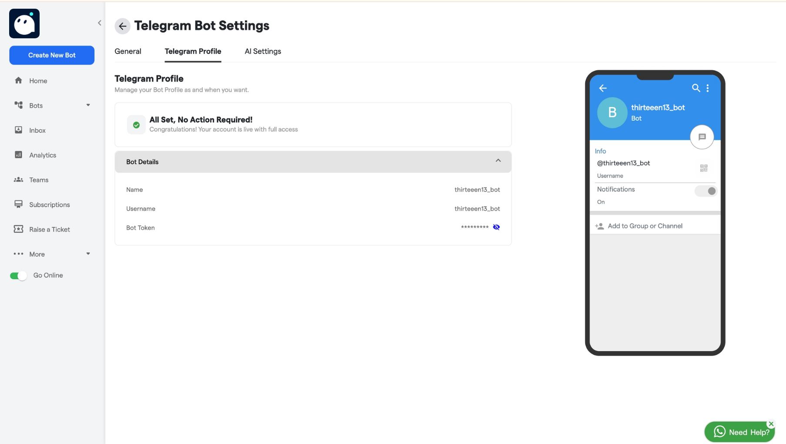Click the B avatar in the phone preview
Viewport: 786px width, 444px height.
(x=612, y=112)
